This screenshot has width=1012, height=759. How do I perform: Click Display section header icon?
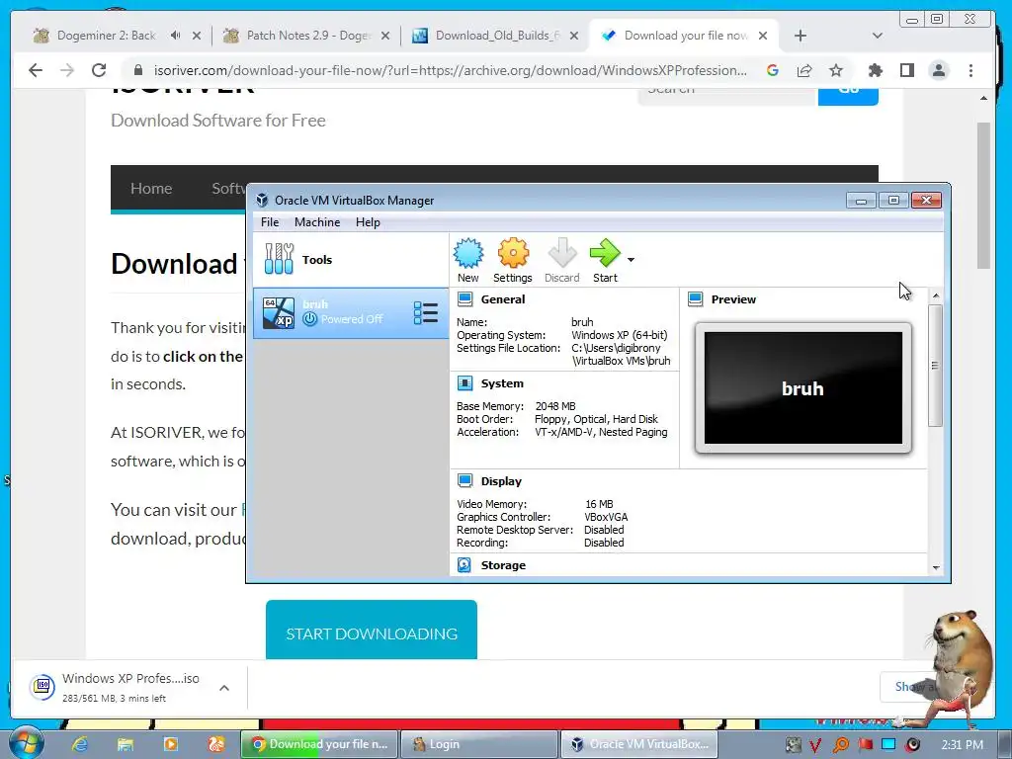pyautogui.click(x=464, y=481)
